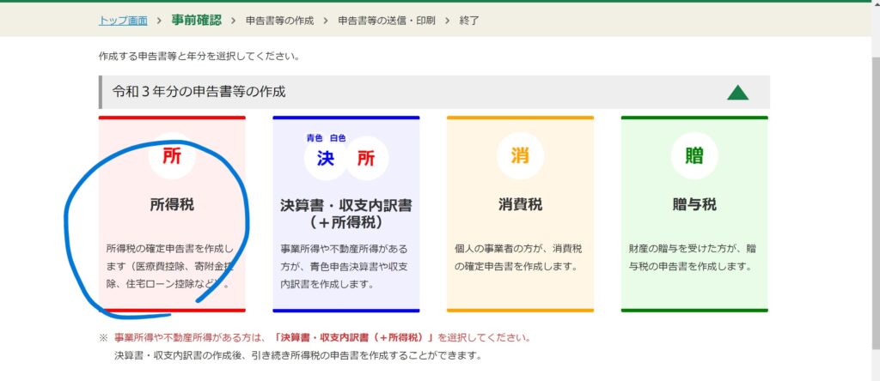
Task: Open the トップ画面 breadcrumb link
Action: click(x=123, y=21)
